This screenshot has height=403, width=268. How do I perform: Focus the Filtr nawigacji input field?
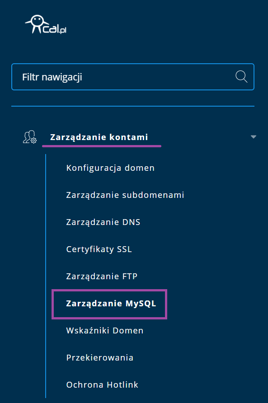point(133,77)
